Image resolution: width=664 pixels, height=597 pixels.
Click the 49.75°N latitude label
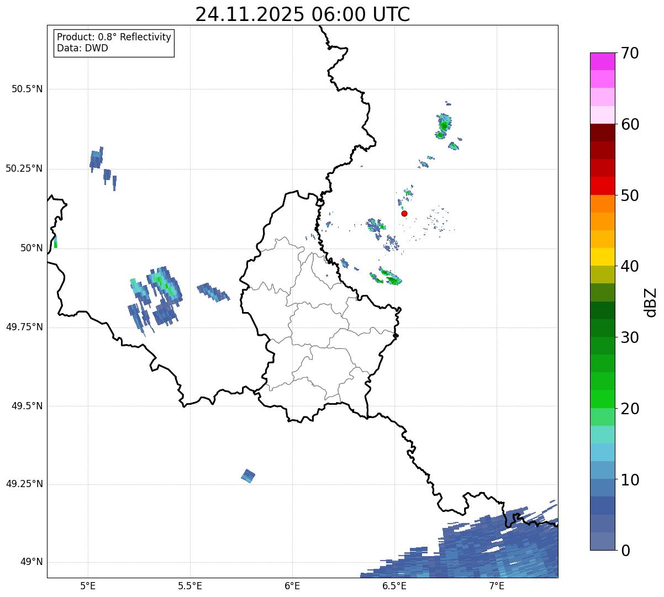[x=24, y=327]
